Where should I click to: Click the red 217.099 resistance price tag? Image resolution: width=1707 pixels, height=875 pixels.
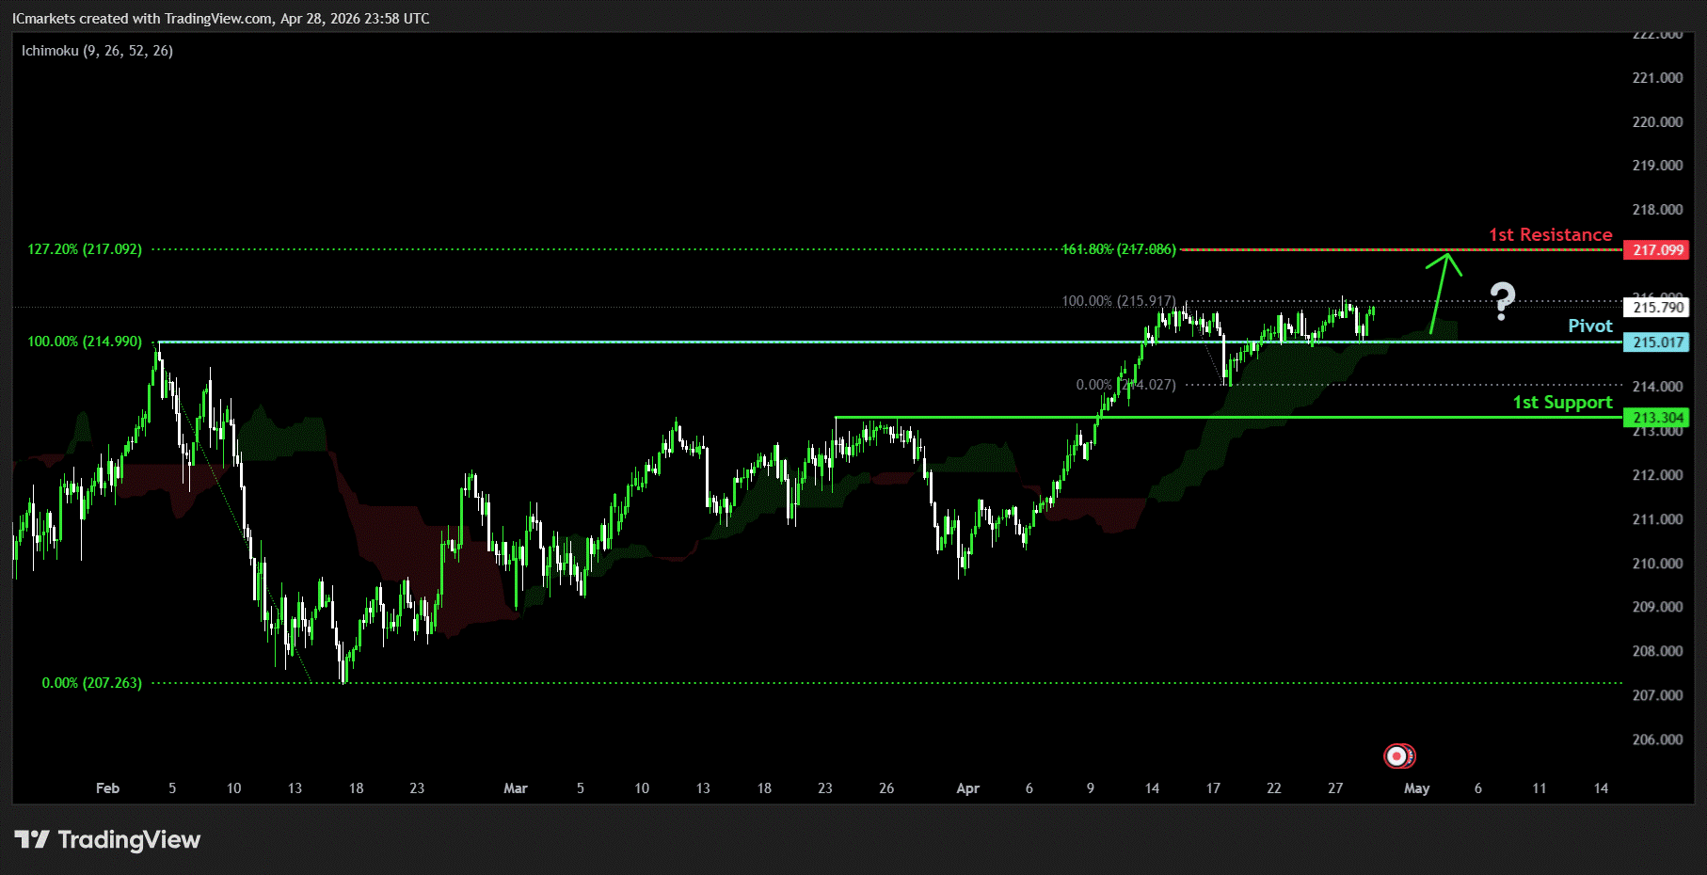click(1656, 250)
